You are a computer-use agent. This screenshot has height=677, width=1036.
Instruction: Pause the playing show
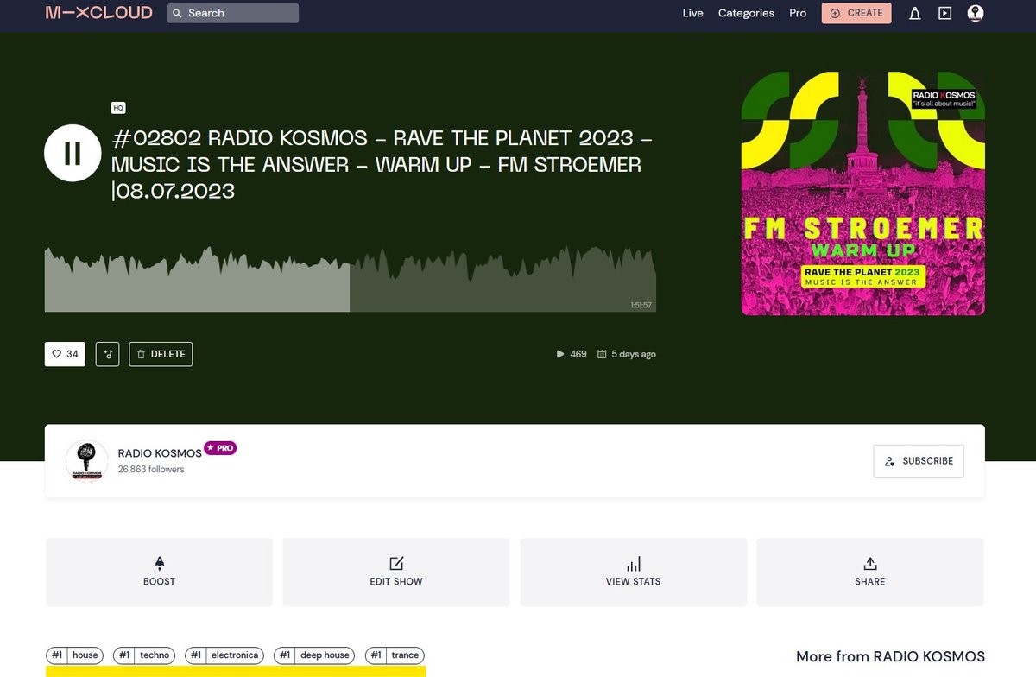click(73, 153)
